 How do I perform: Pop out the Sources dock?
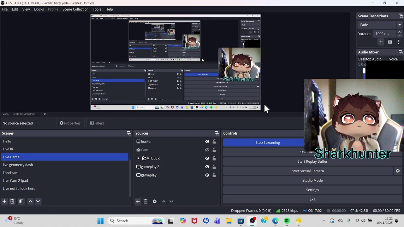(217, 133)
